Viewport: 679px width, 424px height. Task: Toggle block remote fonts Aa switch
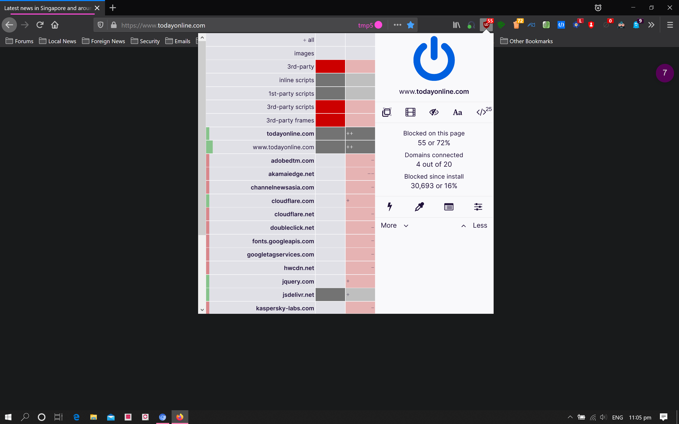[457, 112]
